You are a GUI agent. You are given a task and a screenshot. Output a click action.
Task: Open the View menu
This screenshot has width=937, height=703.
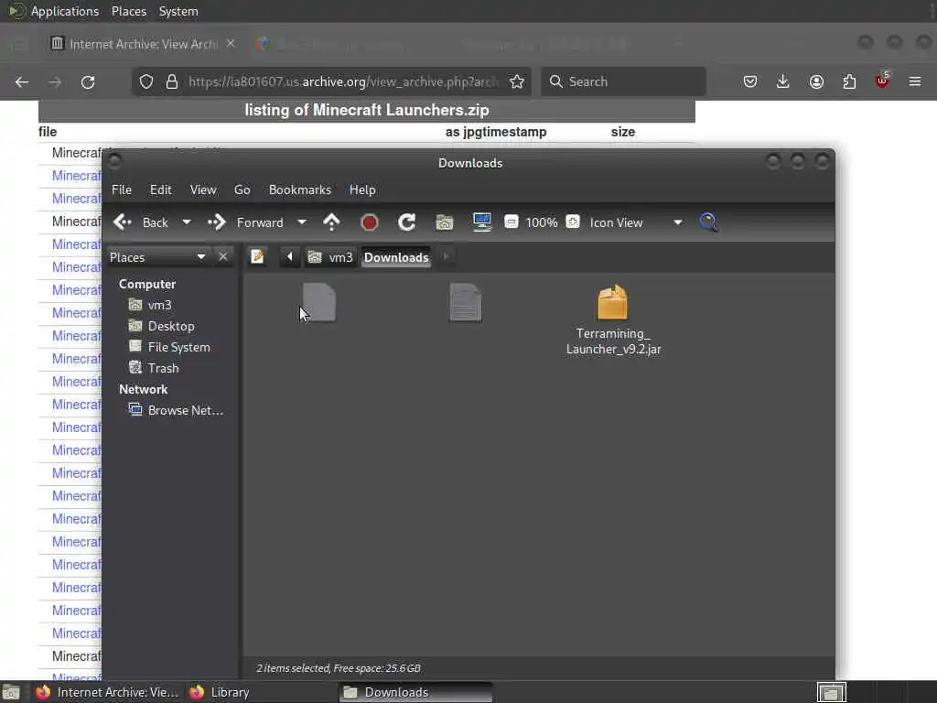tap(203, 189)
